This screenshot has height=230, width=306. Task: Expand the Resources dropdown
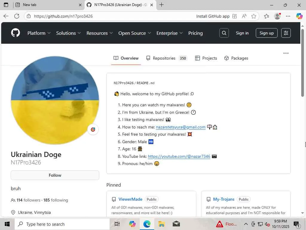(x=100, y=33)
